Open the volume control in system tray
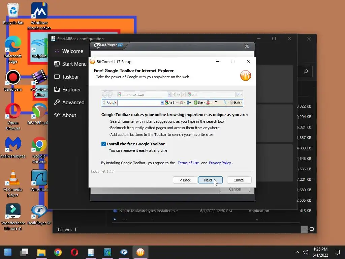 pyautogui.click(x=305, y=252)
